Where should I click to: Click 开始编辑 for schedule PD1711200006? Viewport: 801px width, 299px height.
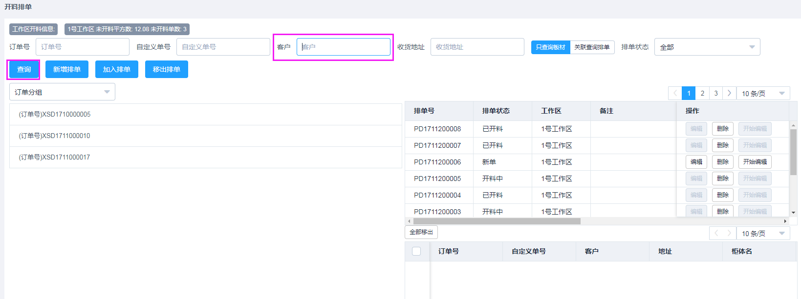point(755,162)
